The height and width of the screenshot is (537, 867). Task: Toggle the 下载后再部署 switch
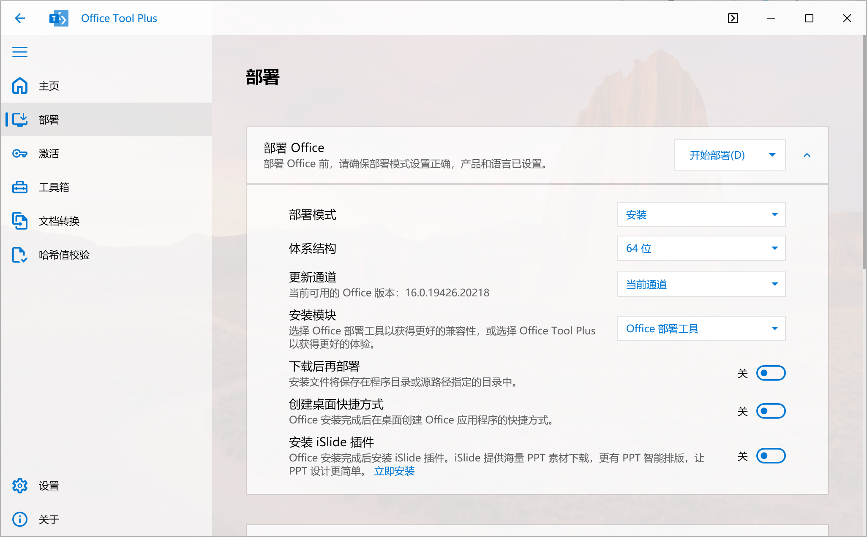tap(770, 373)
